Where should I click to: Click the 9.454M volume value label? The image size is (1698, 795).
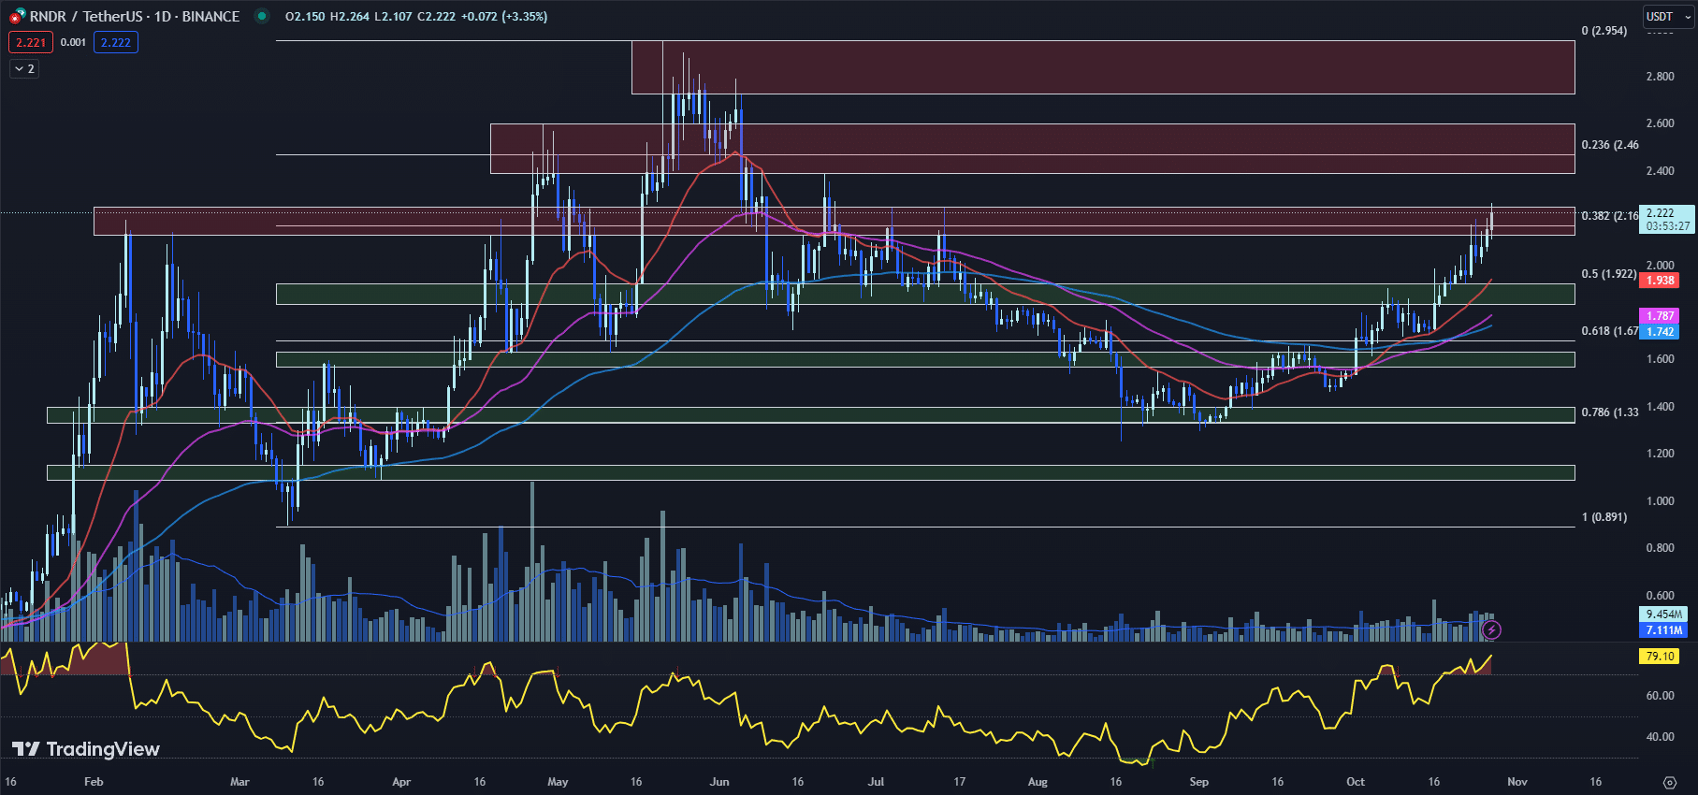click(1663, 614)
